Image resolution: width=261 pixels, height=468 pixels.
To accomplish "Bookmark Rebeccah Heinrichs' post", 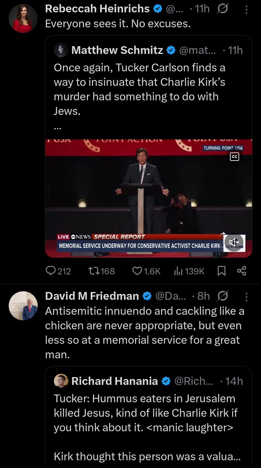I will [221, 270].
